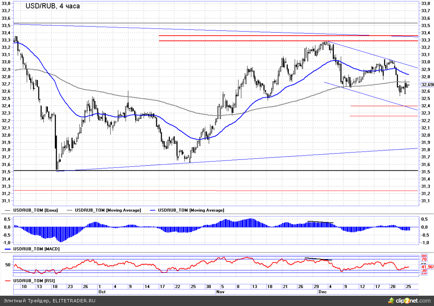The height and width of the screenshot is (306, 434).
Task: Click the -1,0 label on right MACD axis
Action: pos(425,243)
